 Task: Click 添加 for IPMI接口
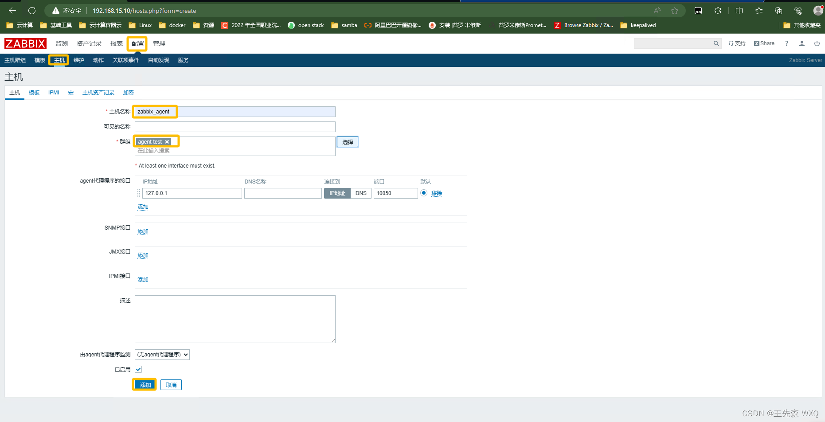[x=143, y=280]
